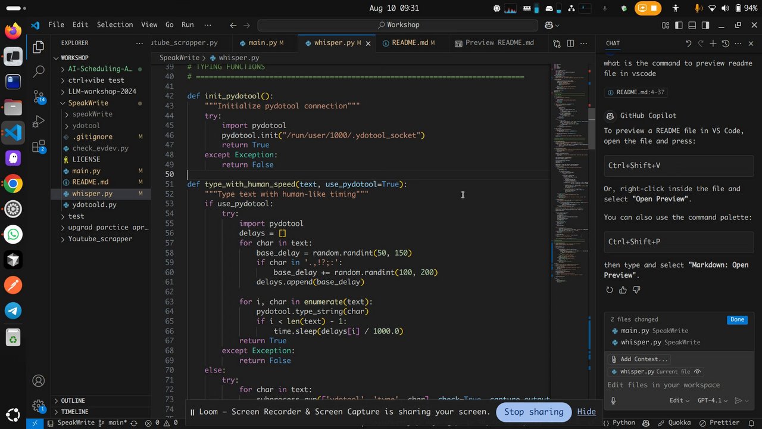Switch to the README.md editor tab
Screen dimensions: 762x429
tap(409, 43)
